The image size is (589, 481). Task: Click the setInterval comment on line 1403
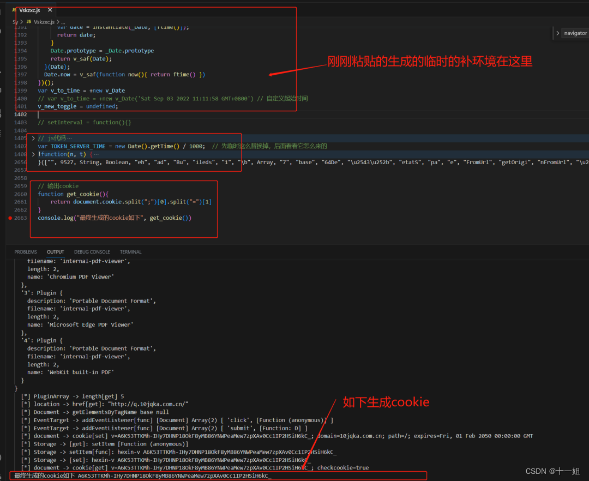point(84,122)
